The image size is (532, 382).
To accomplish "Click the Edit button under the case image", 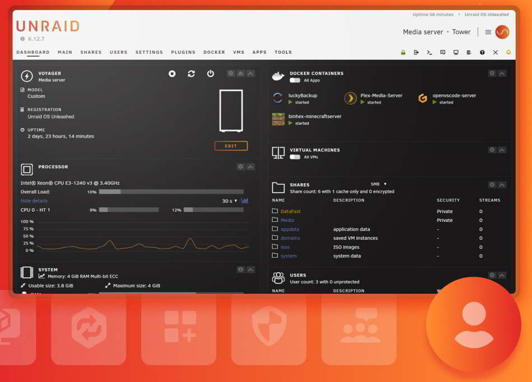I will (231, 146).
